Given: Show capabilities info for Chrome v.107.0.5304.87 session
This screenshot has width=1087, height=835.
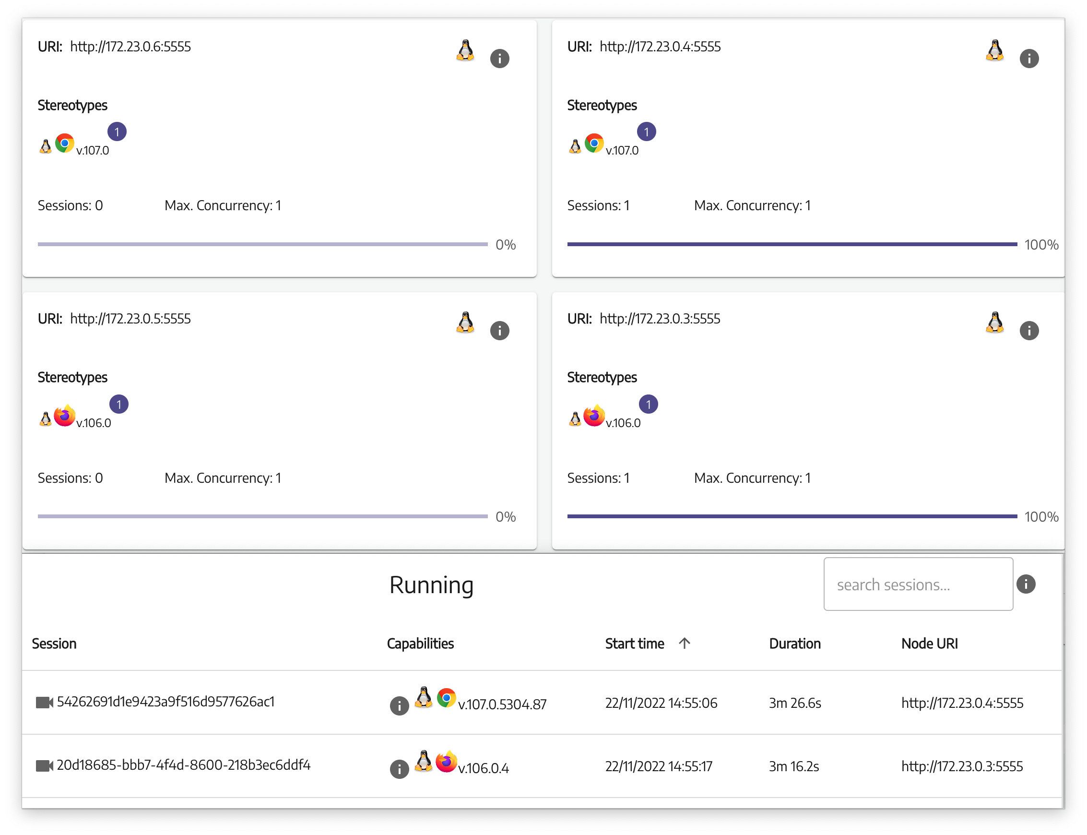Looking at the screenshot, I should (x=399, y=705).
